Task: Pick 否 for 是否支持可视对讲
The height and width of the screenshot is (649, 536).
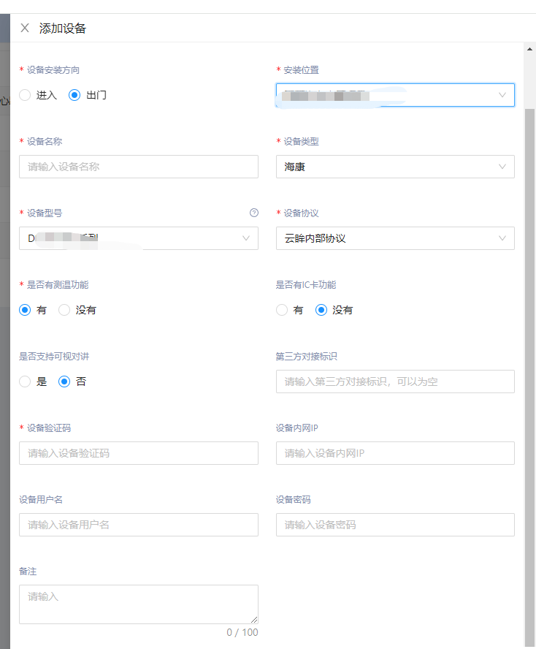Action: [64, 382]
